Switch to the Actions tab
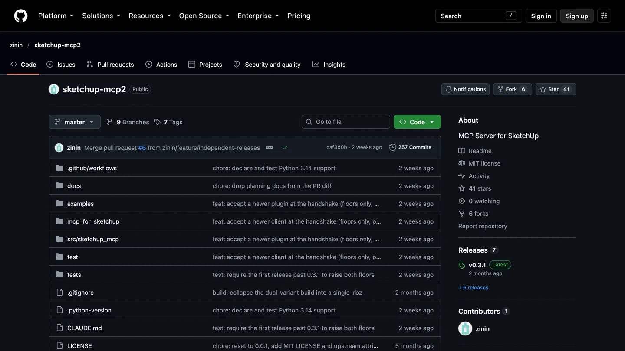Screen dimensions: 625x351 [161, 65]
